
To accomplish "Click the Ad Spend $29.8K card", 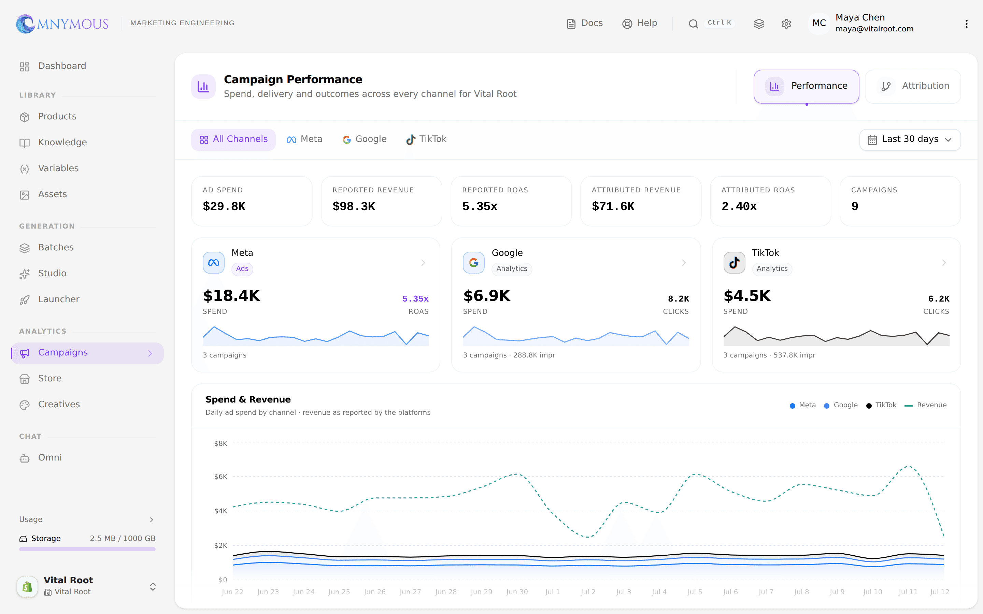I will click(252, 201).
